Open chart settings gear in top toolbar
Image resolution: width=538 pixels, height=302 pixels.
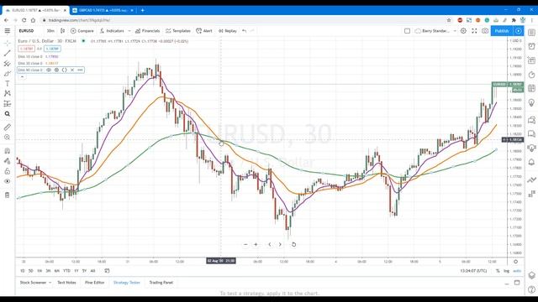point(463,31)
